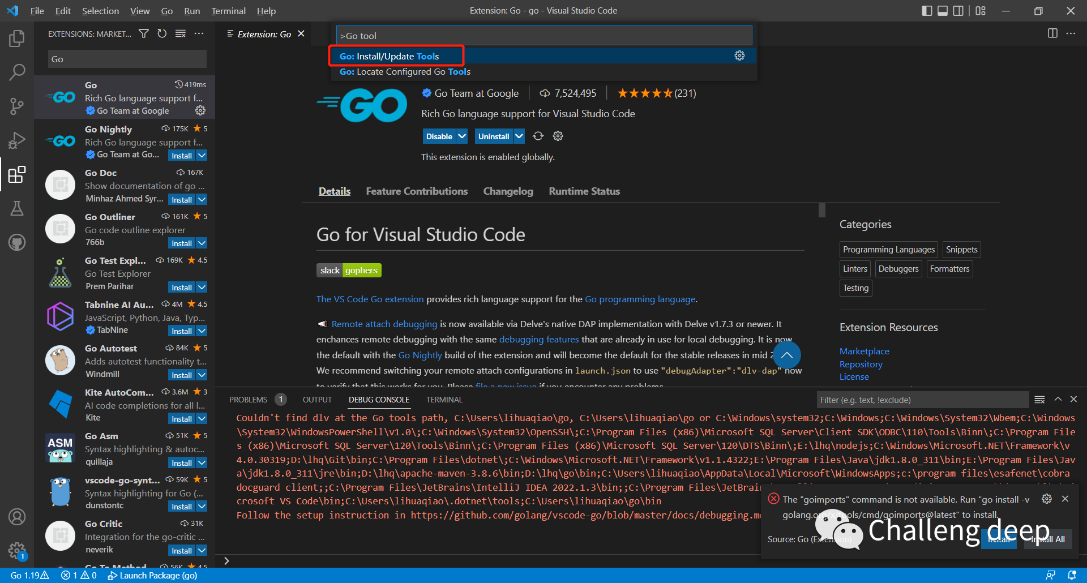Clear extensions search results

click(181, 34)
